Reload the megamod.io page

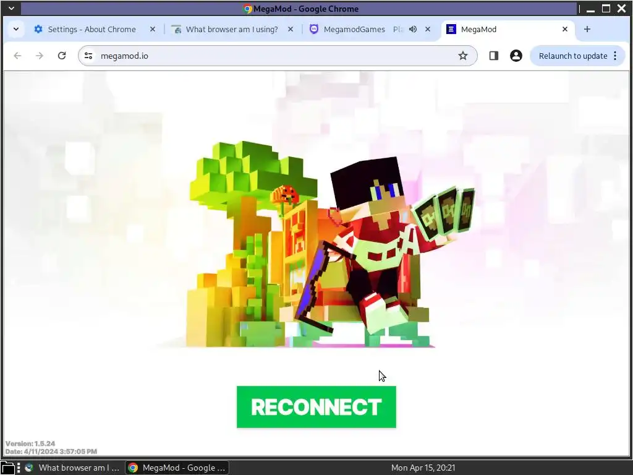(62, 56)
